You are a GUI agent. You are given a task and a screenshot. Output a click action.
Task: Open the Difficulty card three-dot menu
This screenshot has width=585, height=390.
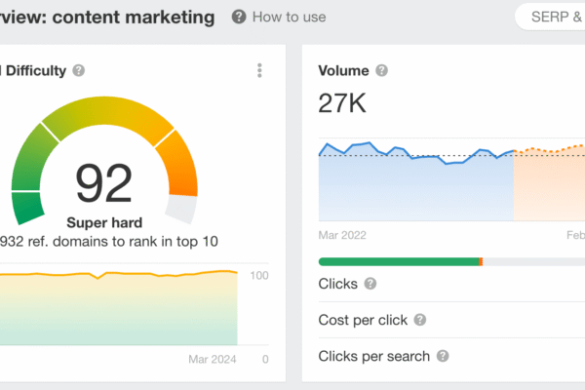point(259,70)
